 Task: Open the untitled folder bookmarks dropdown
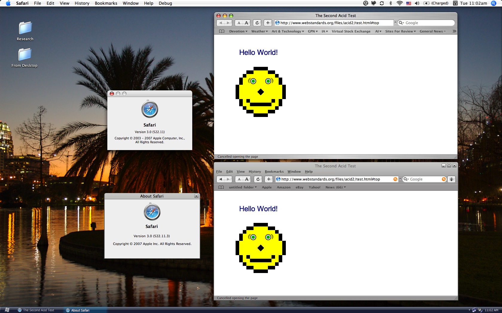click(x=242, y=187)
